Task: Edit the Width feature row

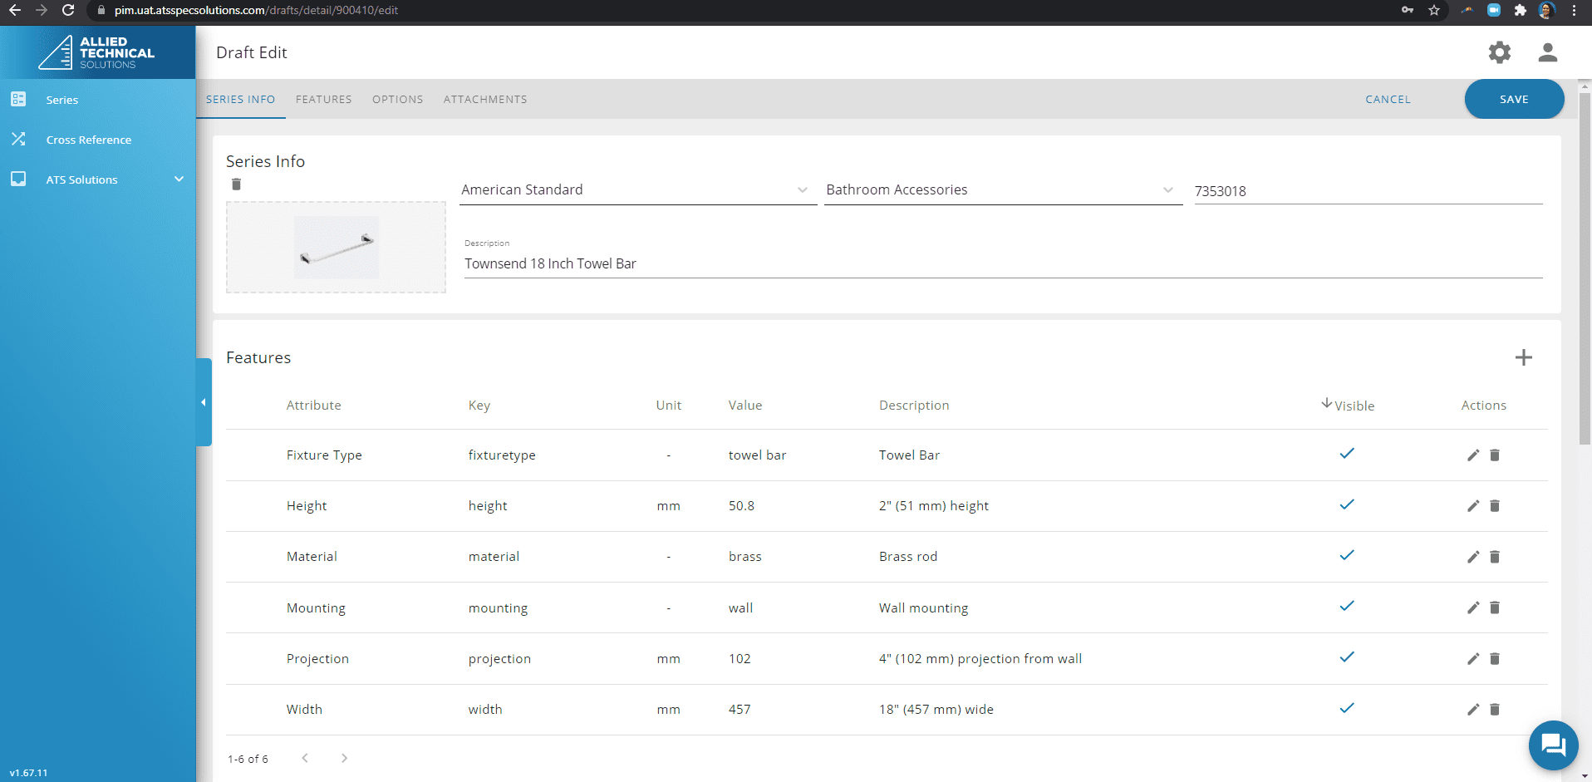Action: click(1473, 710)
